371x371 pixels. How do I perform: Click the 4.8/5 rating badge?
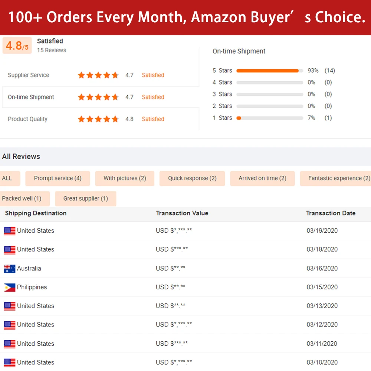click(x=17, y=46)
